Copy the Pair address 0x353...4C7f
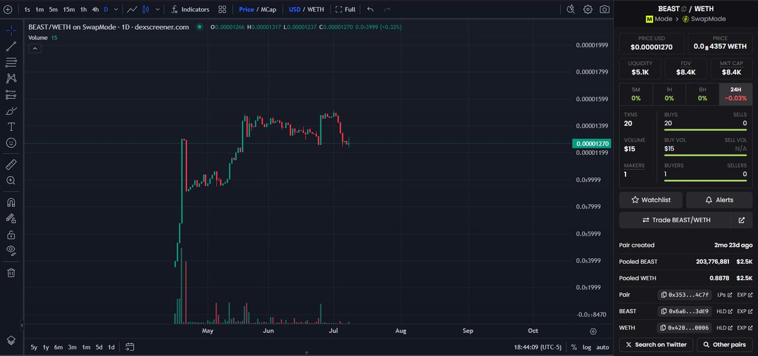The height and width of the screenshot is (356, 758). (685, 295)
